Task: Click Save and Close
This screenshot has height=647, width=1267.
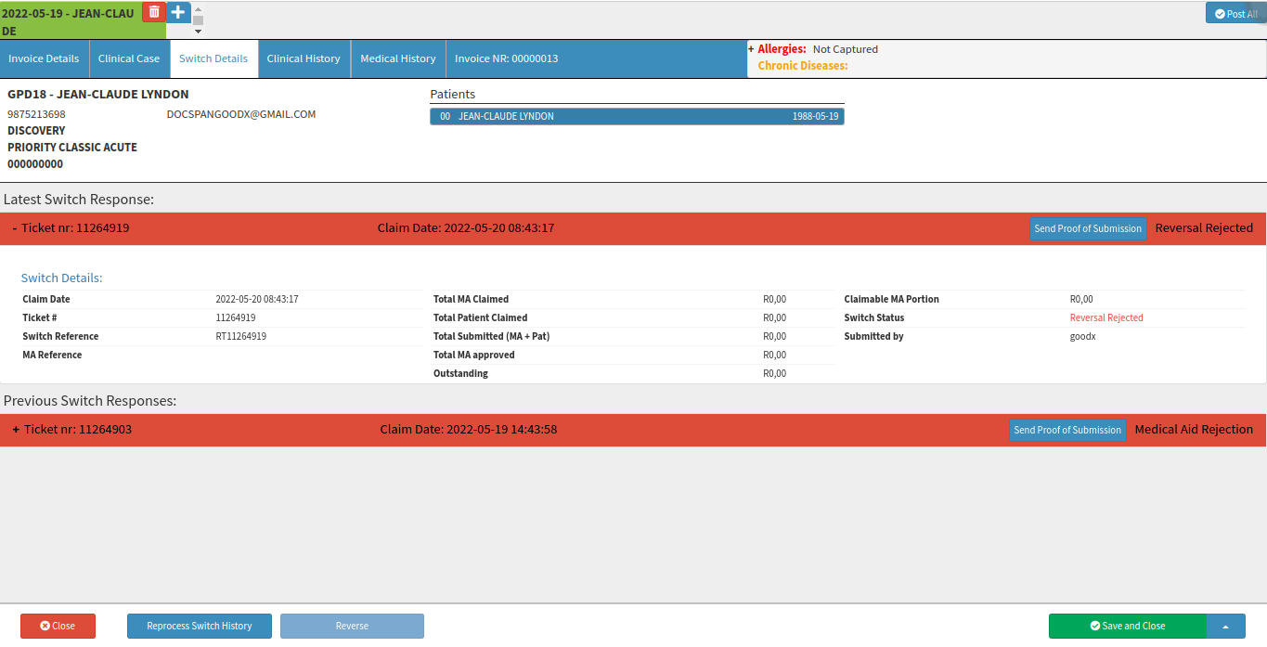Action: point(1127,626)
